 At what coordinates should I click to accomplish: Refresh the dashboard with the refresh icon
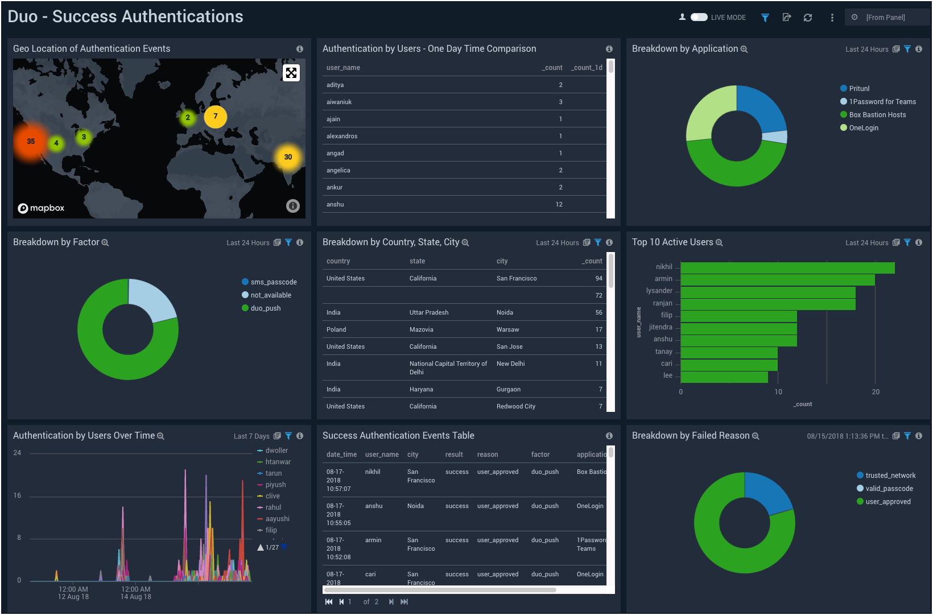(808, 17)
